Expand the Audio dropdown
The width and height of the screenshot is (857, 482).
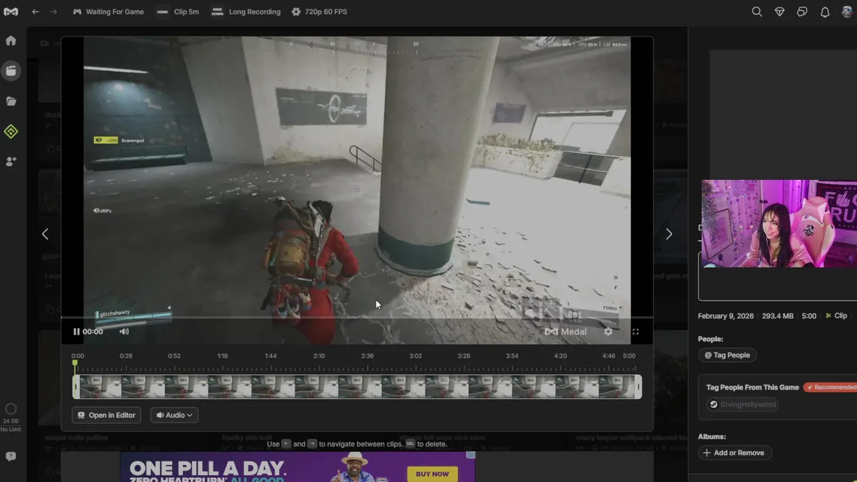pyautogui.click(x=174, y=415)
